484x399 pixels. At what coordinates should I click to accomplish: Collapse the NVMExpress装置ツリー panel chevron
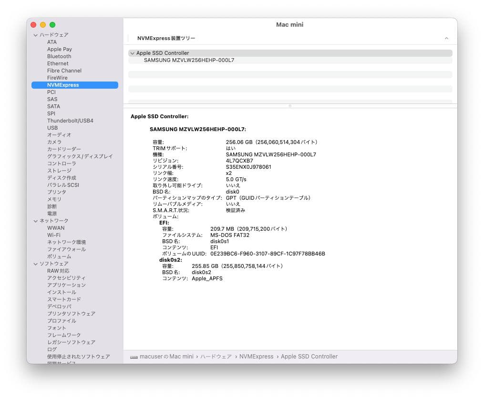(446, 38)
